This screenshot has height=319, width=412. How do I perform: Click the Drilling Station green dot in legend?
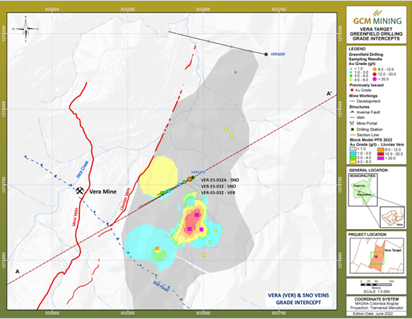click(352, 129)
